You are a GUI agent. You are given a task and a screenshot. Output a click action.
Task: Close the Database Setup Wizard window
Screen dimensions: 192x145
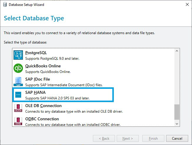point(187,4)
